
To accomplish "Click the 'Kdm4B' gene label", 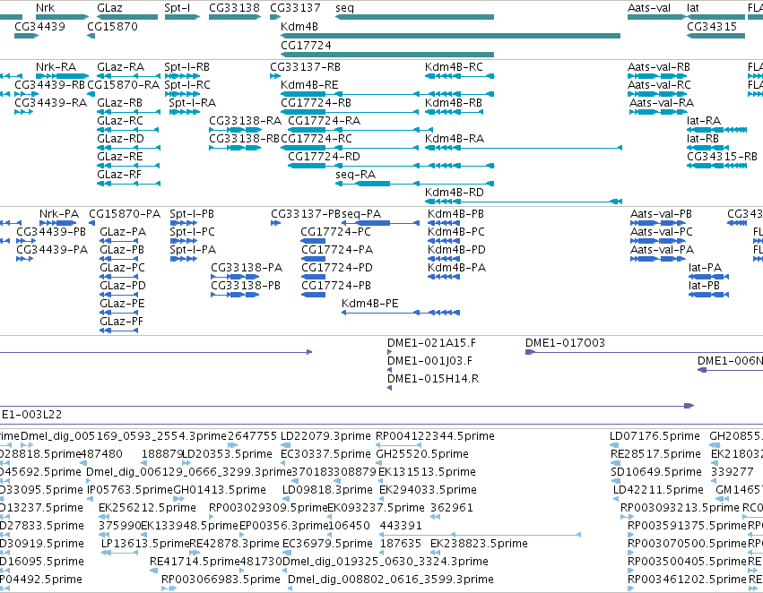I will click(299, 27).
